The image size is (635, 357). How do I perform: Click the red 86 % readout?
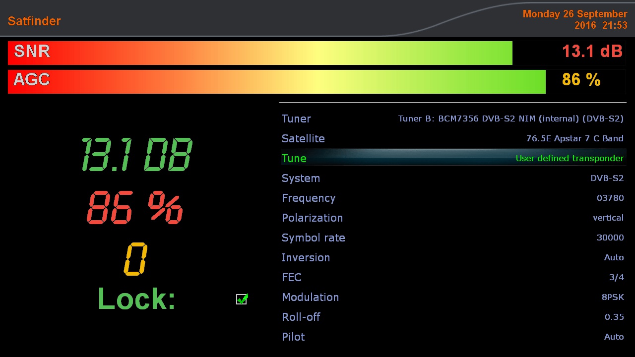coord(135,207)
